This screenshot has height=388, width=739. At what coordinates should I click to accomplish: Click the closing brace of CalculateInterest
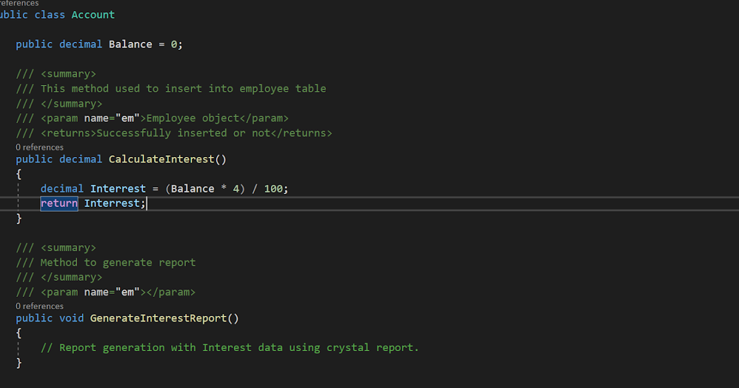click(x=18, y=217)
